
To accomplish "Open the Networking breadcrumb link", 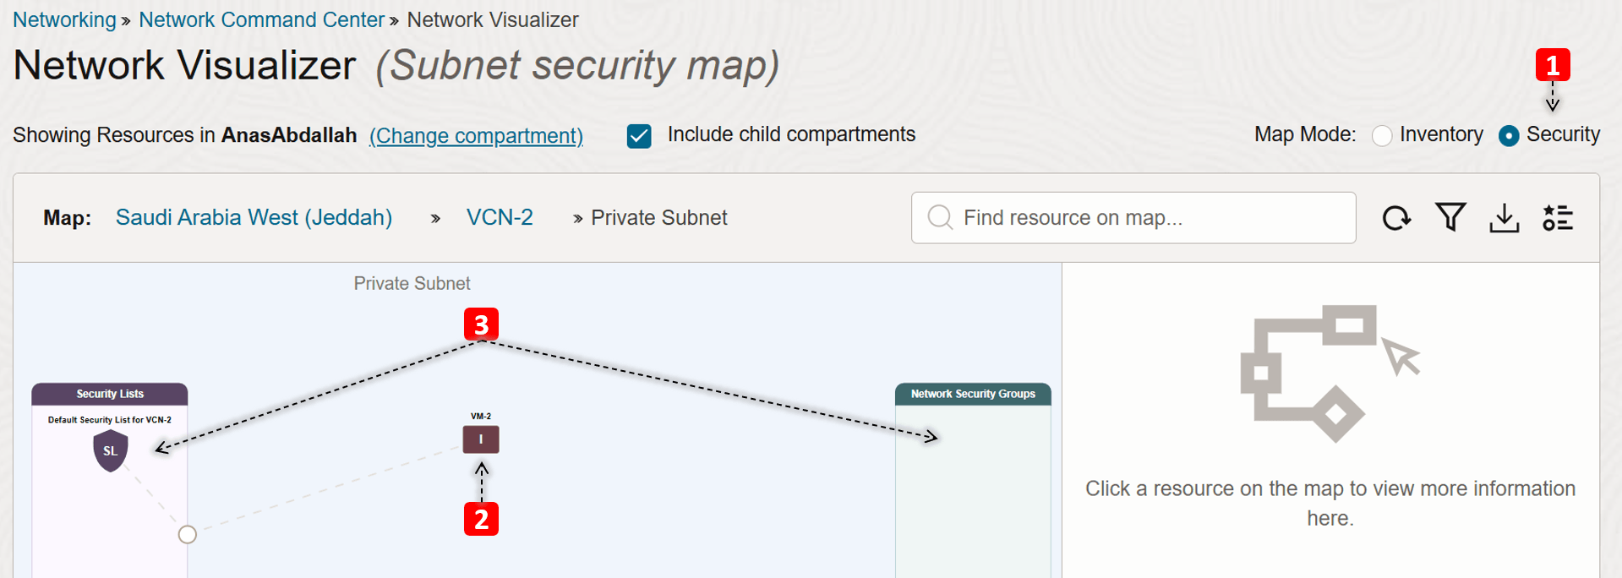I will 65,20.
